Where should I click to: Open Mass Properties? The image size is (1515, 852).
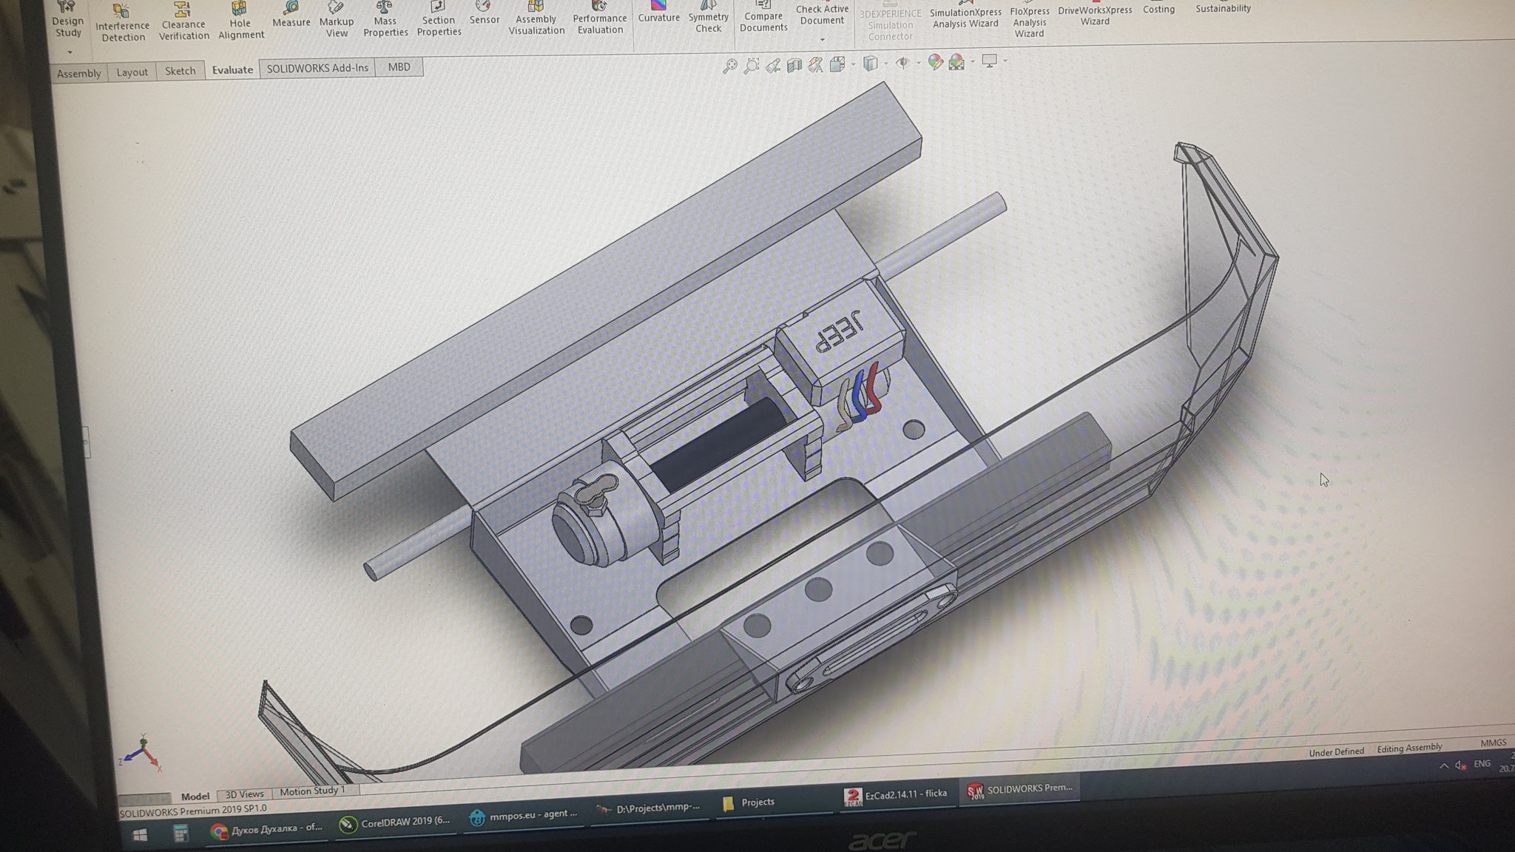pyautogui.click(x=385, y=20)
